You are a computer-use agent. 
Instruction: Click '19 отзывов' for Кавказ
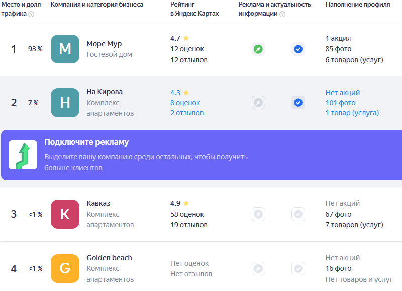189,225
